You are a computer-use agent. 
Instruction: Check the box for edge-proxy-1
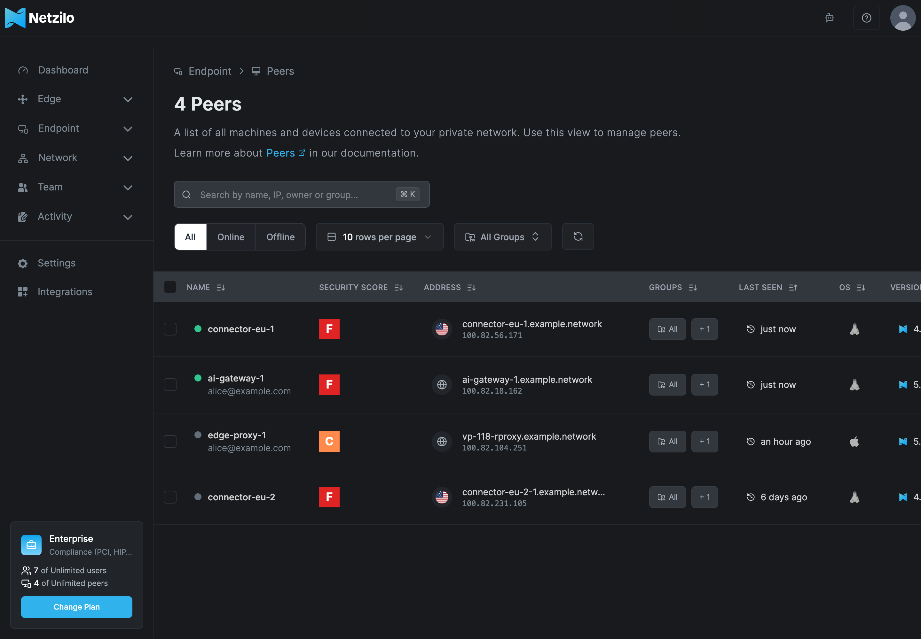coord(170,442)
